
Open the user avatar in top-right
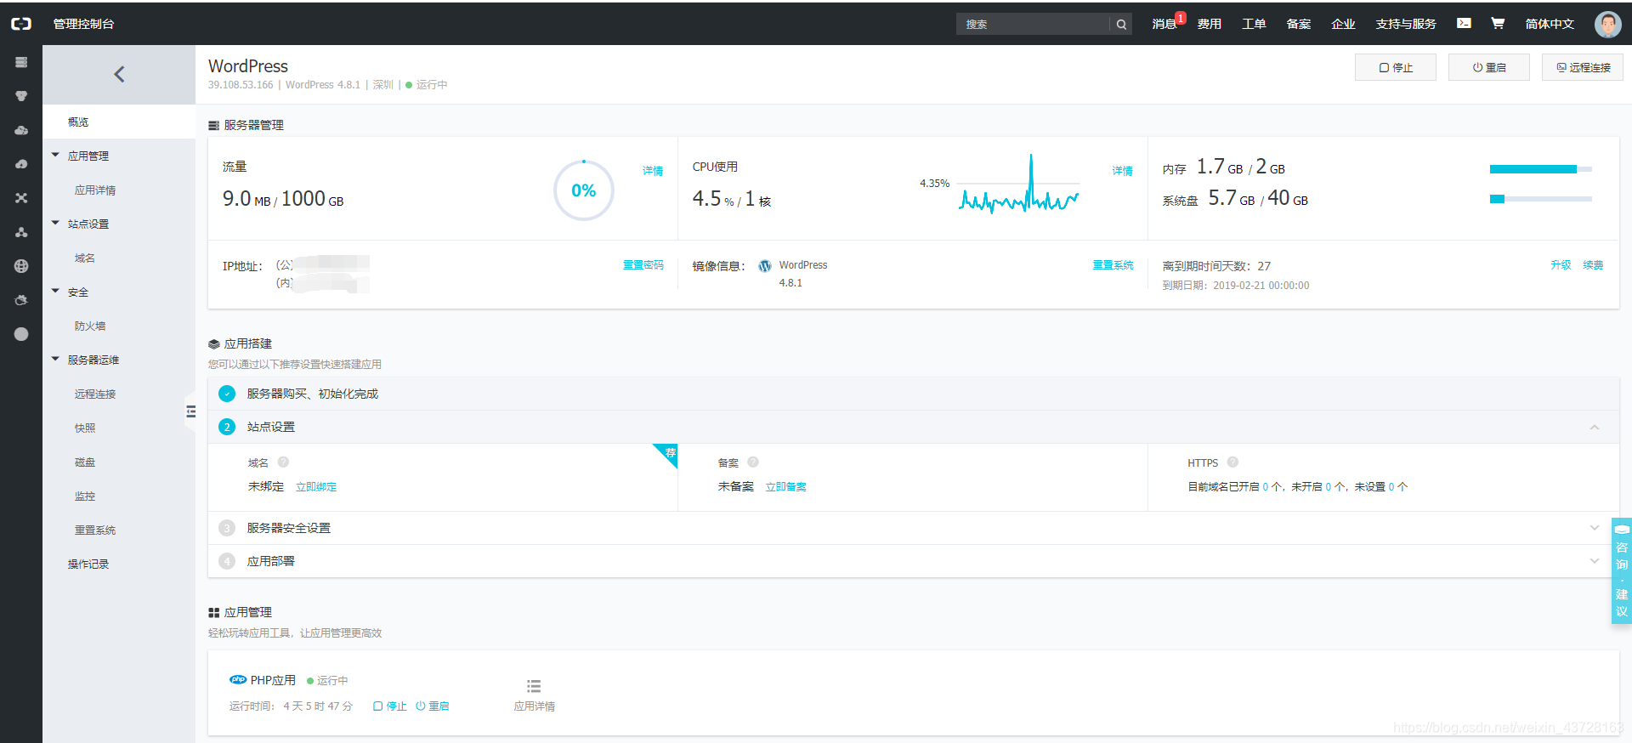[1607, 24]
